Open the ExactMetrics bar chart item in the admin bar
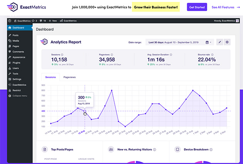The height and width of the screenshot is (164, 243). [68, 20]
